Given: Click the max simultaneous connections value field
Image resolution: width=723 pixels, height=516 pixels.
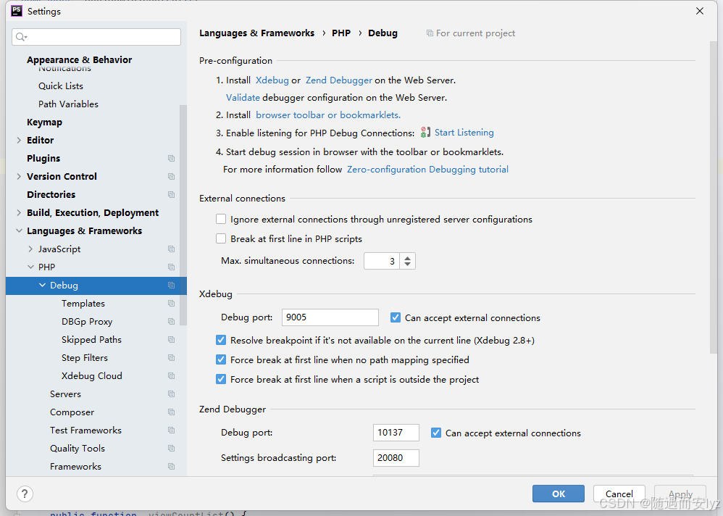Looking at the screenshot, I should click(382, 261).
